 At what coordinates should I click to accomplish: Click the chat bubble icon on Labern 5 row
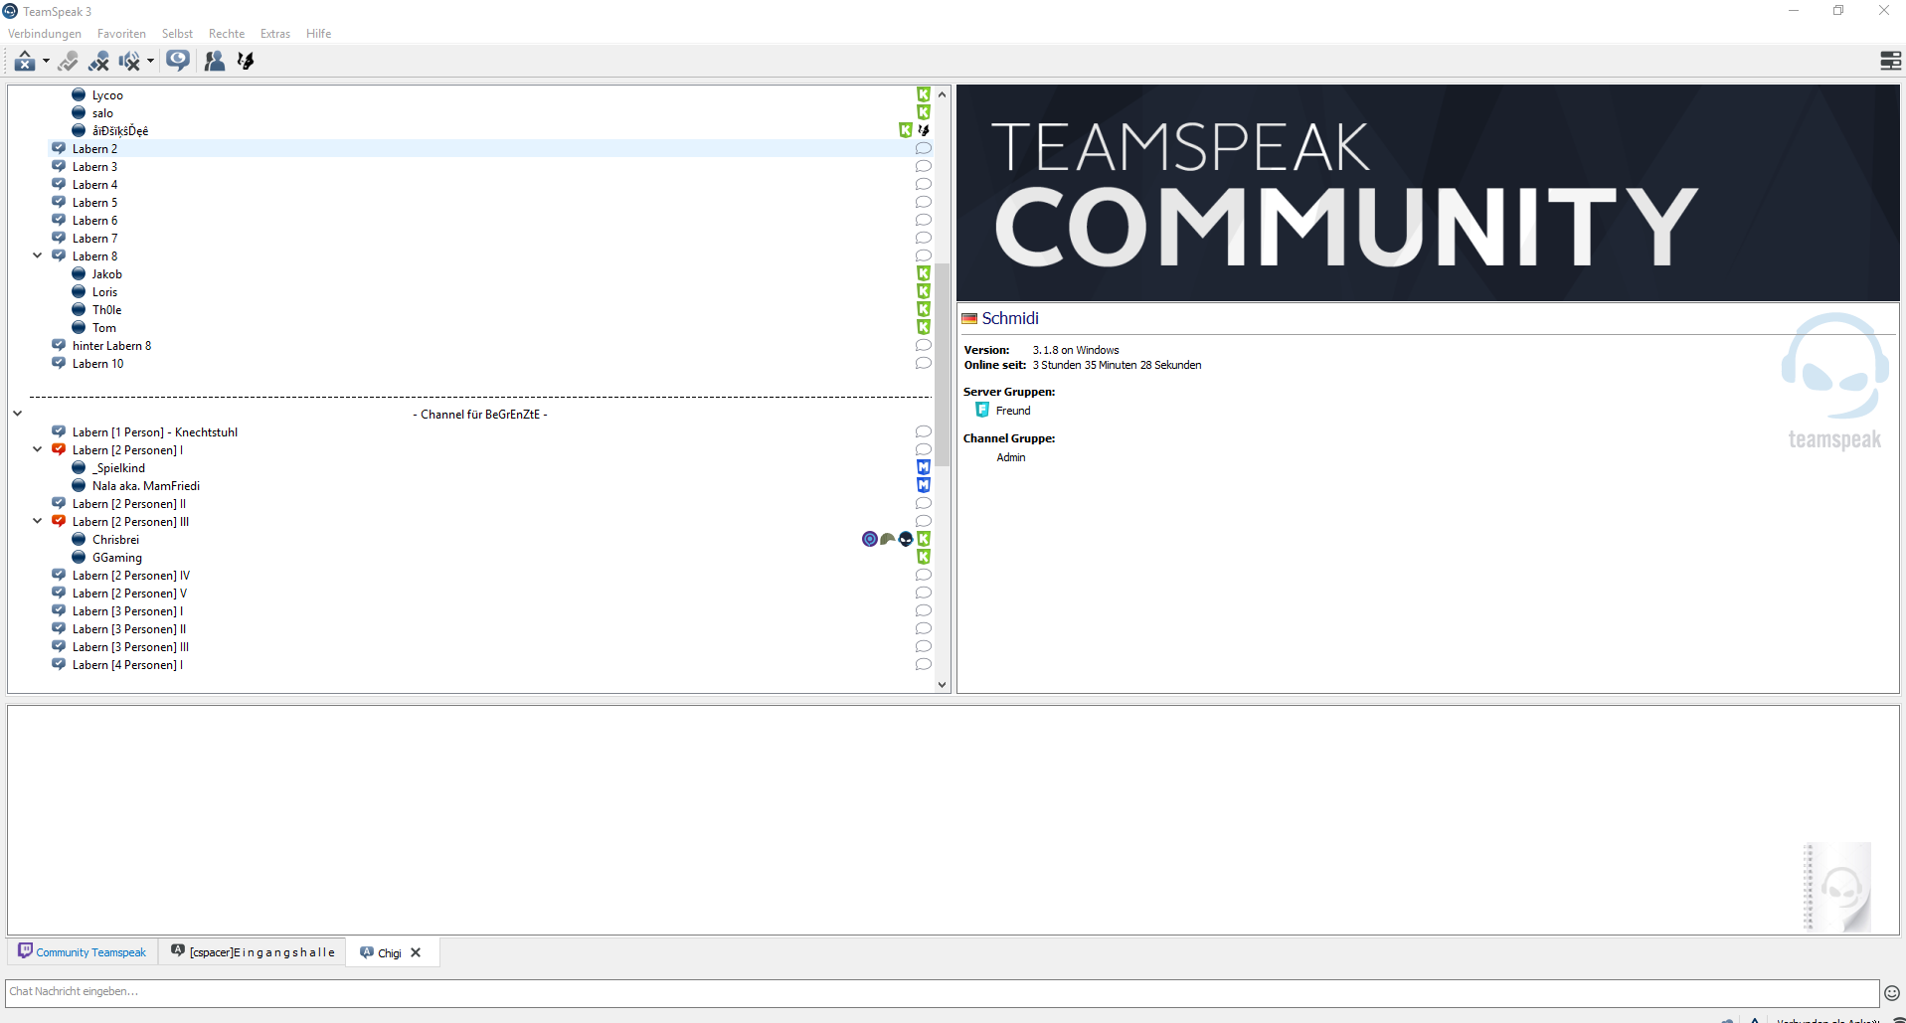pos(923,203)
